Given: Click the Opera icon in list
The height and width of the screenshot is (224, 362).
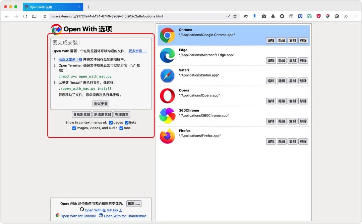Looking at the screenshot, I should (x=167, y=96).
